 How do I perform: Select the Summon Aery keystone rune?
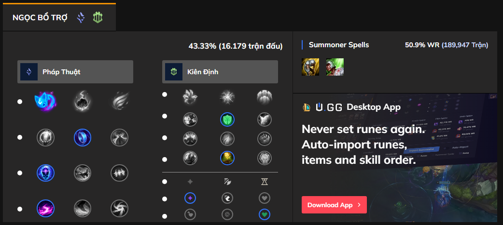tap(45, 101)
